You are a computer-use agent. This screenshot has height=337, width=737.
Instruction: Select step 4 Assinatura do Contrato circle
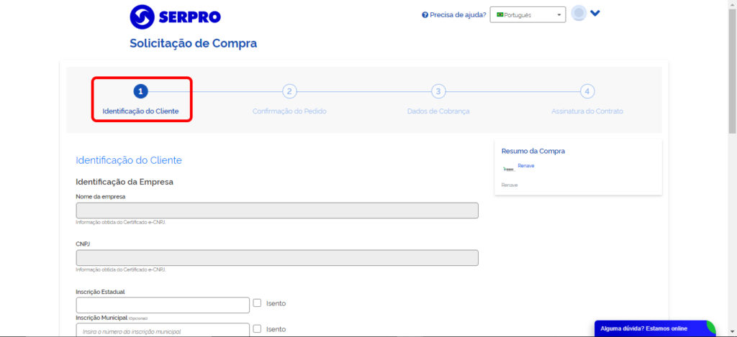pos(587,91)
